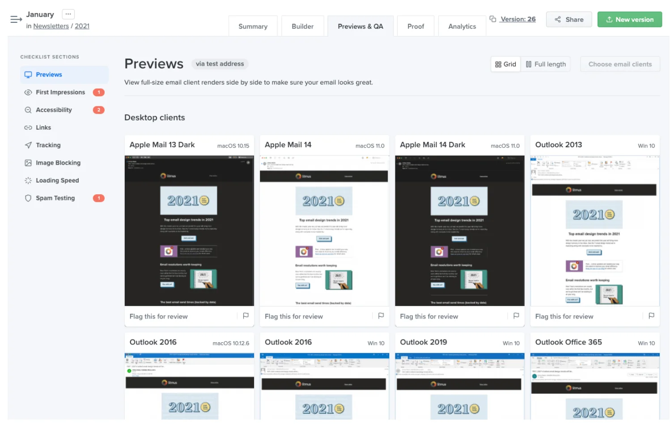
Task: Click the Accessibility magnifier icon
Action: 28,110
